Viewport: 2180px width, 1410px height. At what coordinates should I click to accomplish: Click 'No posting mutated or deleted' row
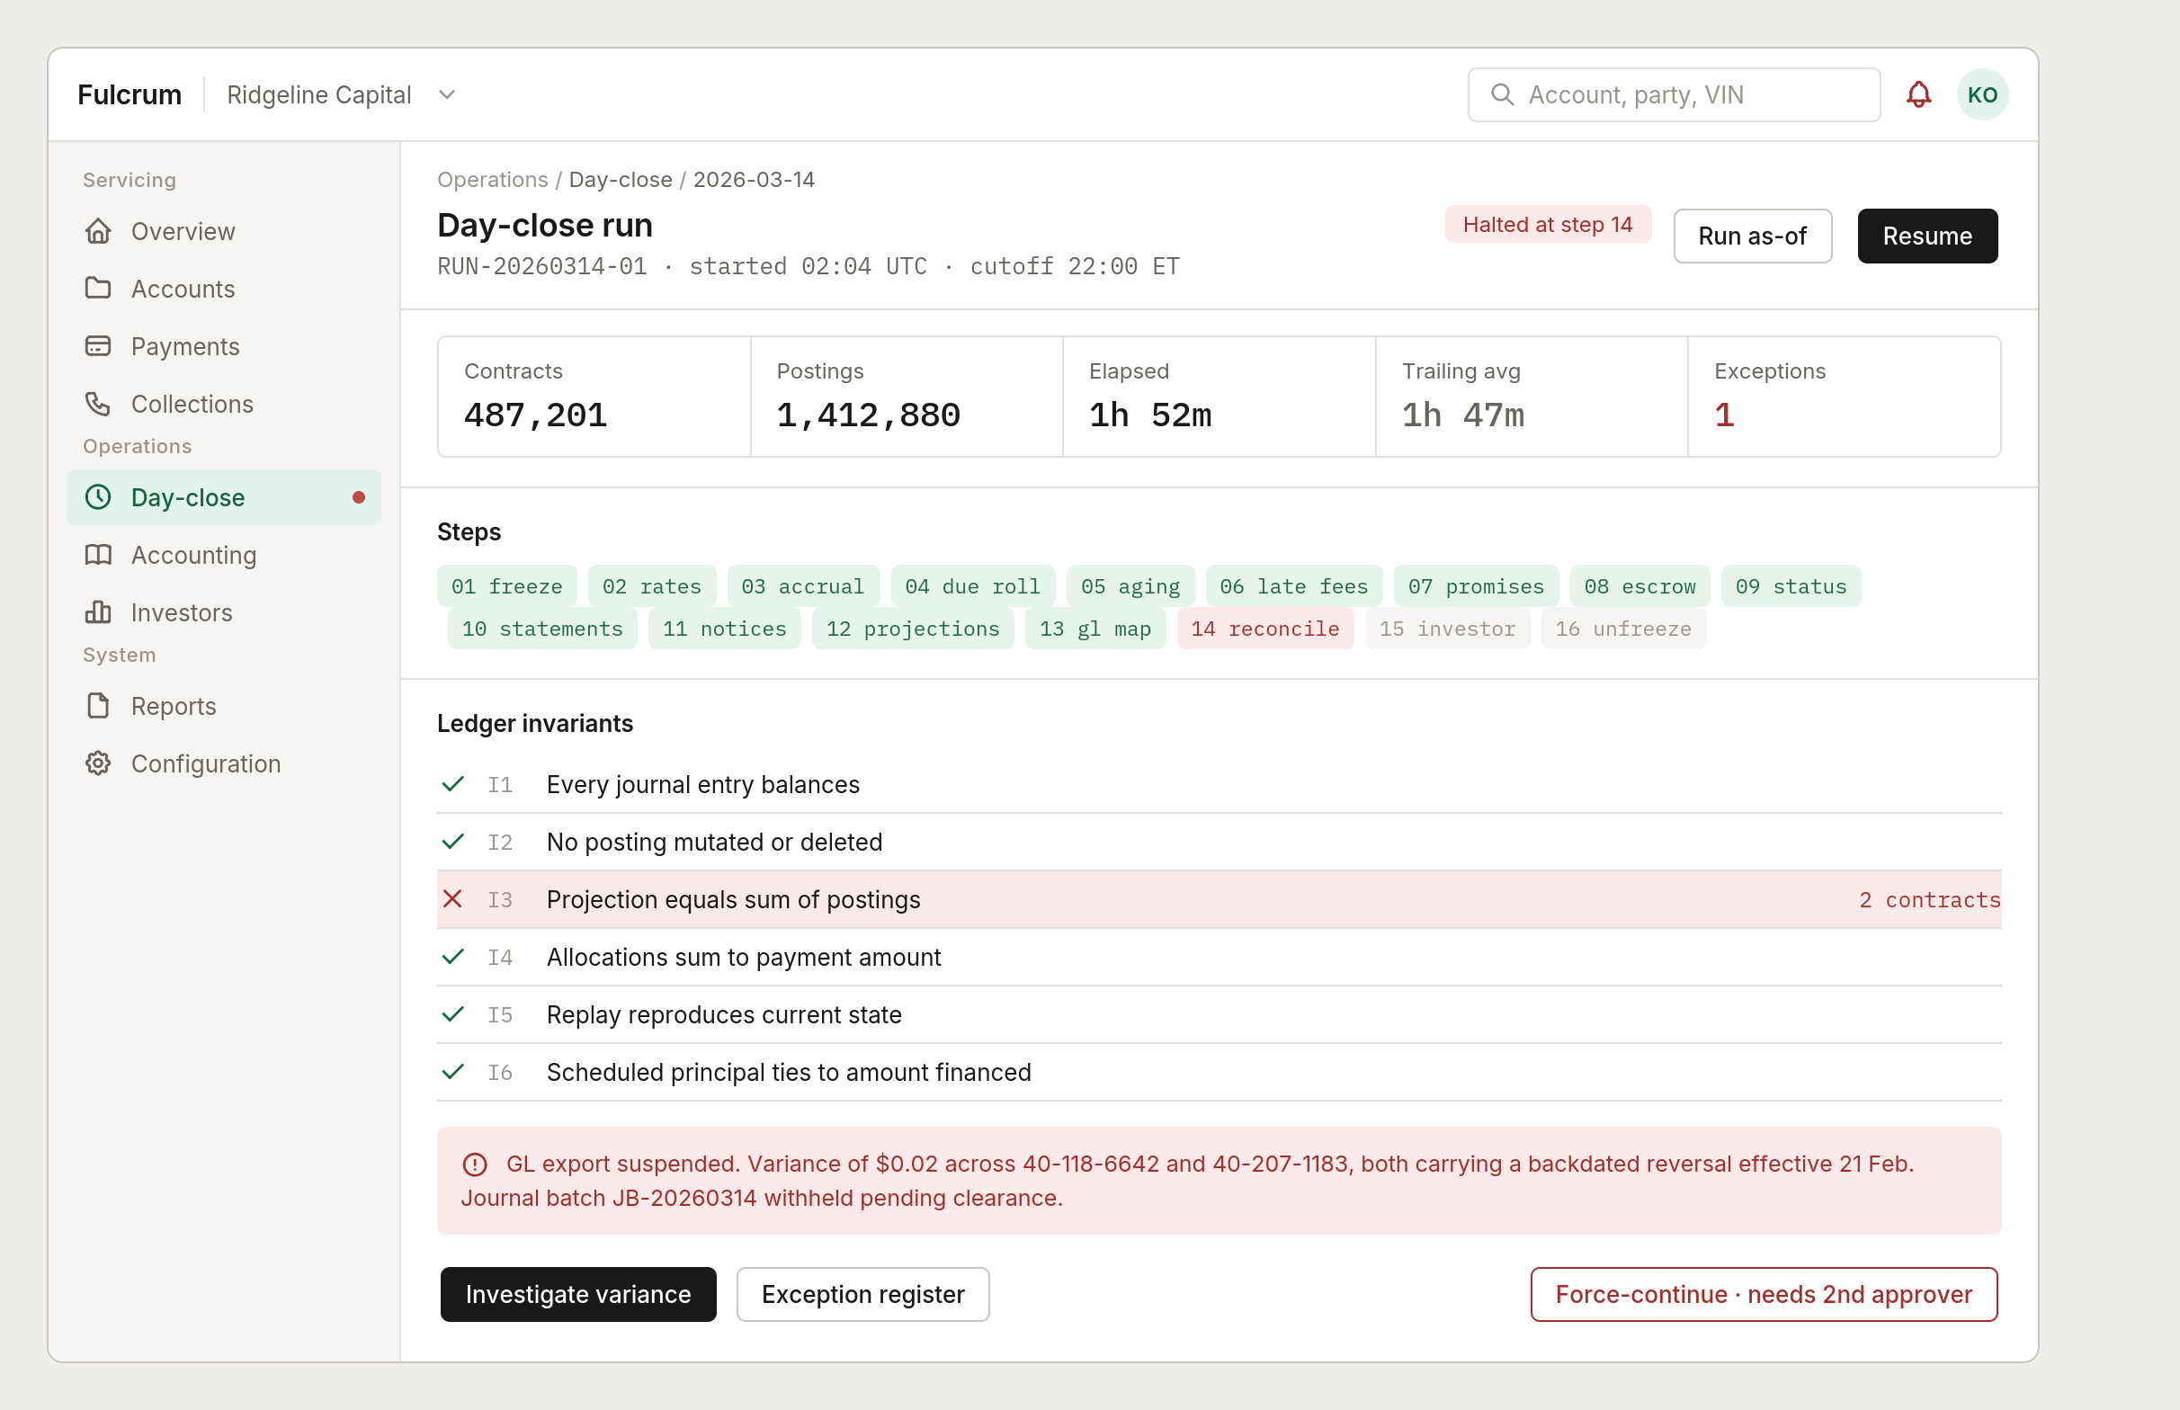[x=1219, y=842]
